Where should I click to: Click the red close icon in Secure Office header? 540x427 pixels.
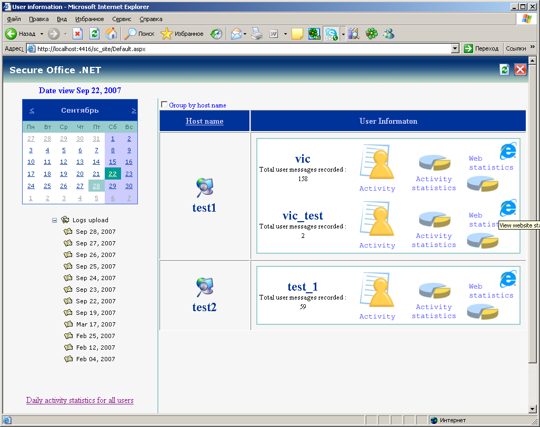click(x=520, y=69)
